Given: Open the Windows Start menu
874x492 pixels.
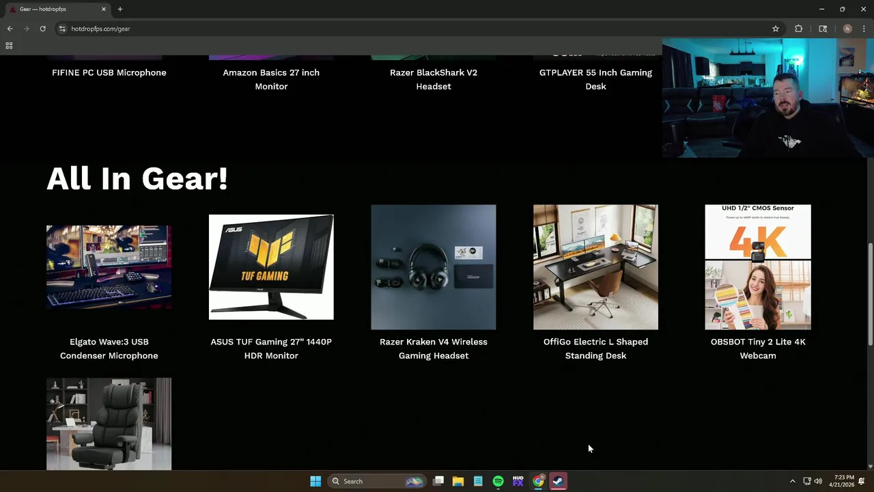Looking at the screenshot, I should 315,481.
